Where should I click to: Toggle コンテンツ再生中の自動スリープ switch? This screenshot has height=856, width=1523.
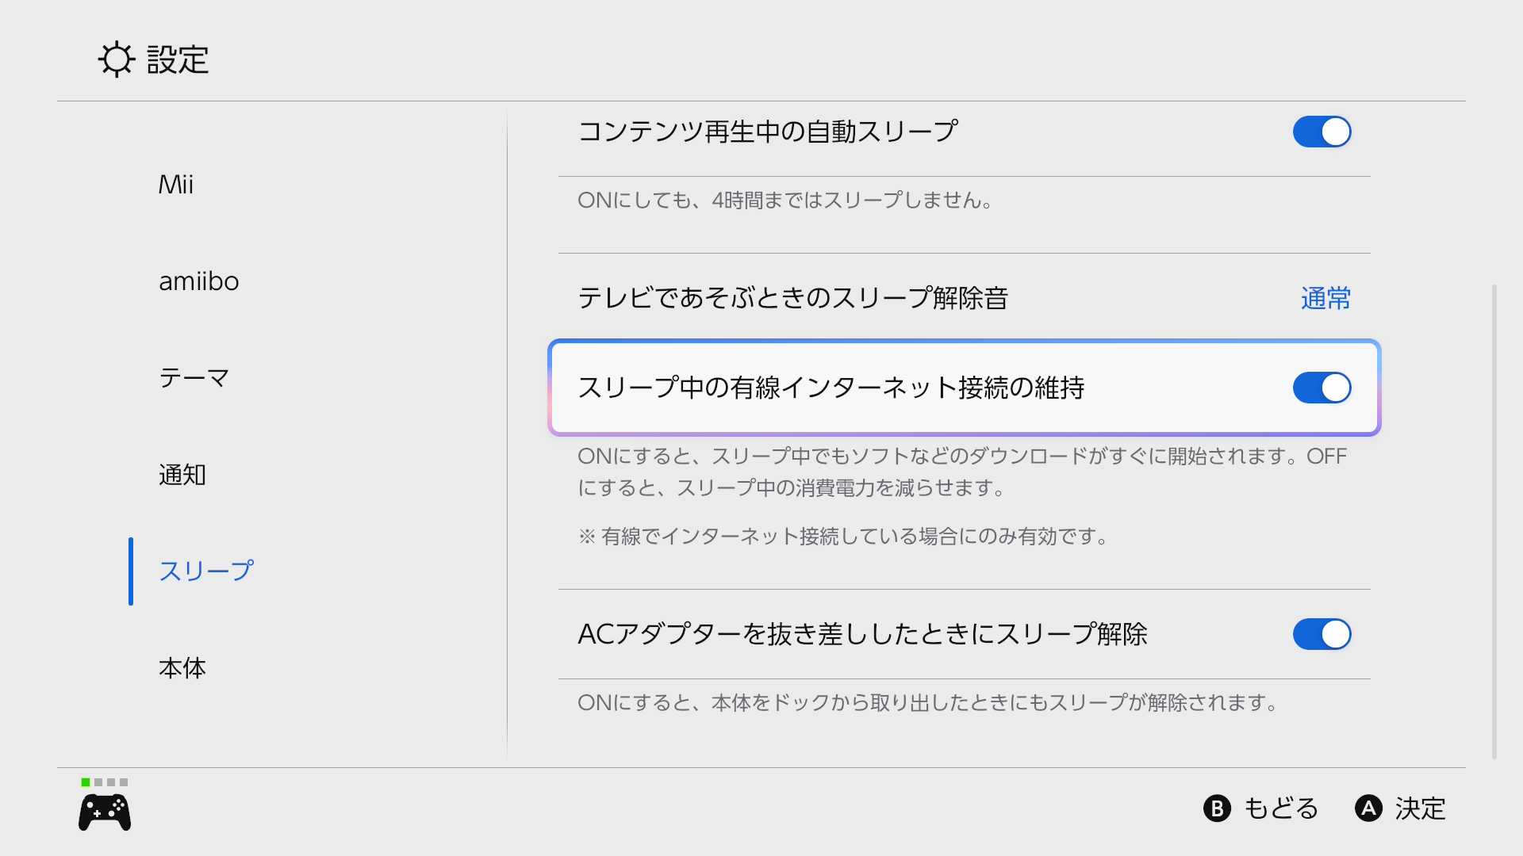pos(1322,132)
